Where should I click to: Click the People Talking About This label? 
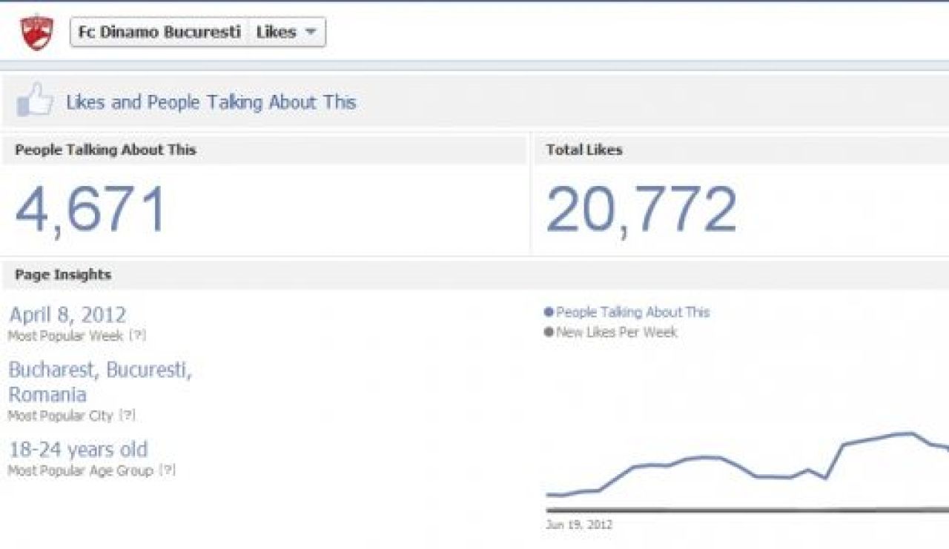105,150
